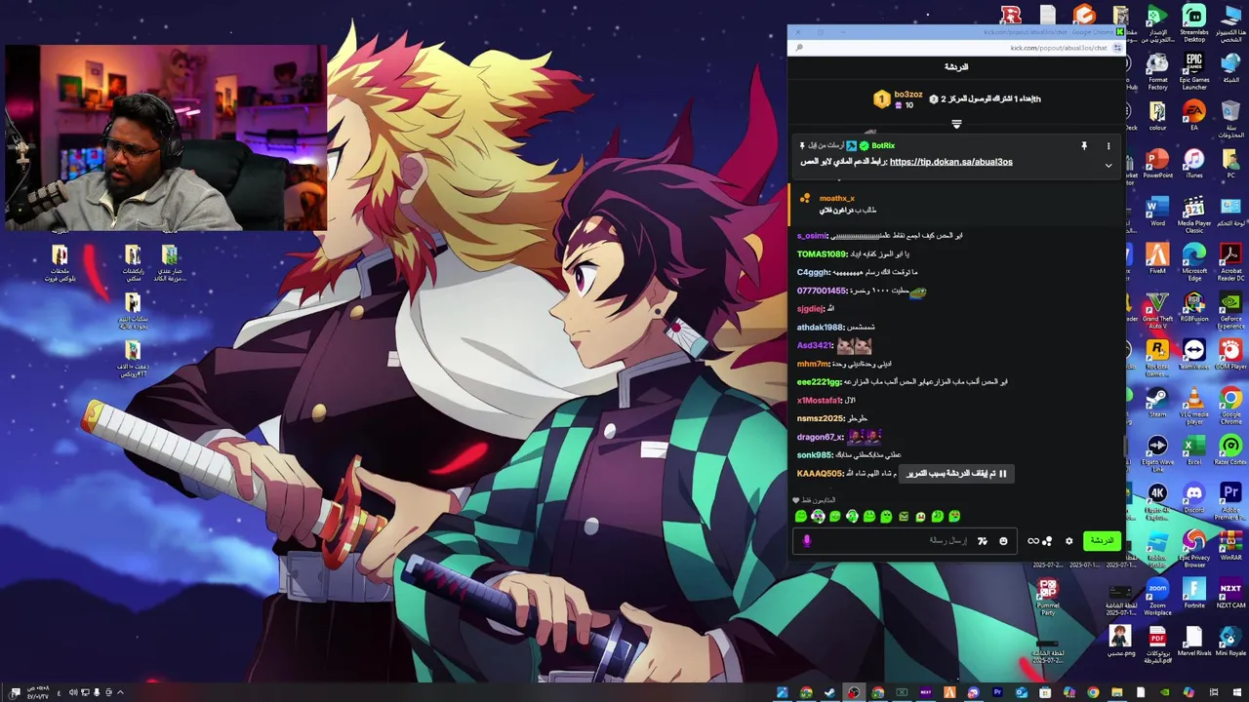The width and height of the screenshot is (1249, 702).
Task: Click the infinity points icon in chat
Action: [x=1033, y=541]
